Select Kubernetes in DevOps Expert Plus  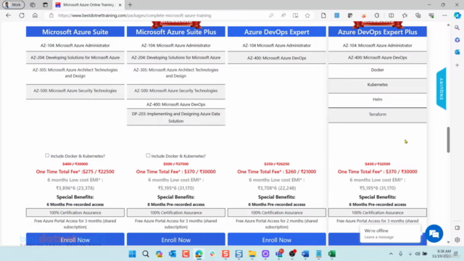pos(377,85)
